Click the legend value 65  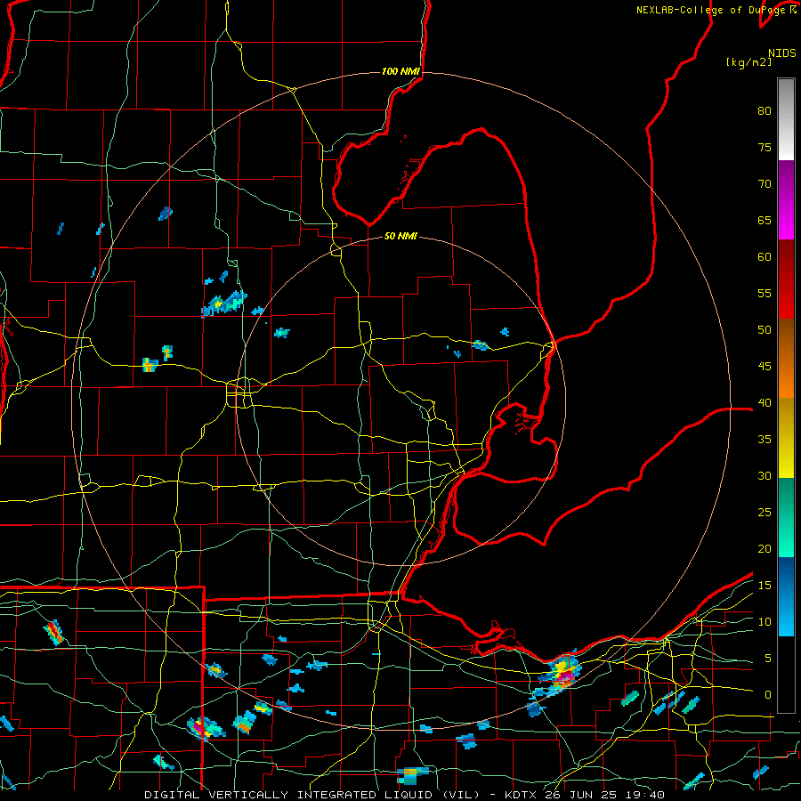click(765, 220)
